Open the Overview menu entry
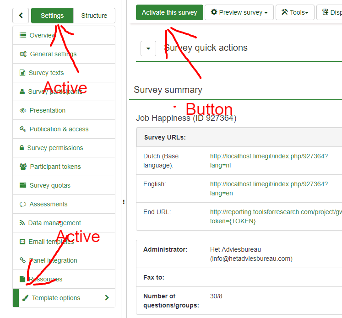 pyautogui.click(x=64, y=35)
